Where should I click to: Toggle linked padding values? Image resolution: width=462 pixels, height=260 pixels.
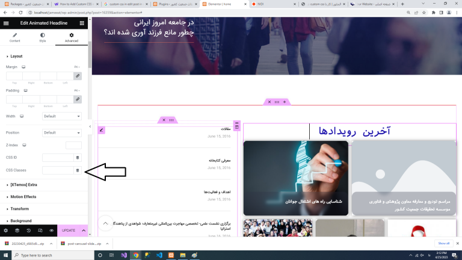click(77, 99)
